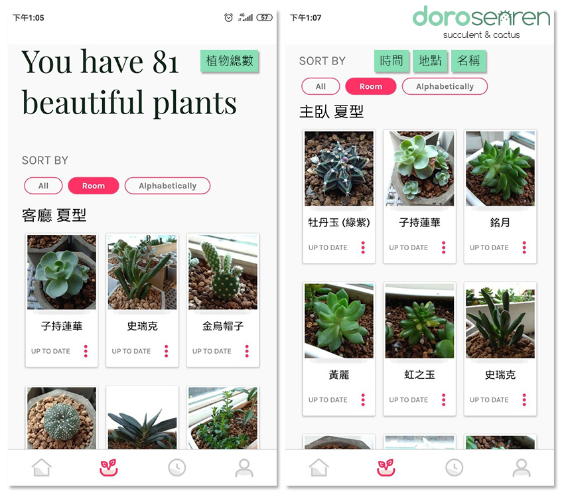Open 金烏帽子 cactus photo
The width and height of the screenshot is (564, 495).
pyautogui.click(x=223, y=272)
